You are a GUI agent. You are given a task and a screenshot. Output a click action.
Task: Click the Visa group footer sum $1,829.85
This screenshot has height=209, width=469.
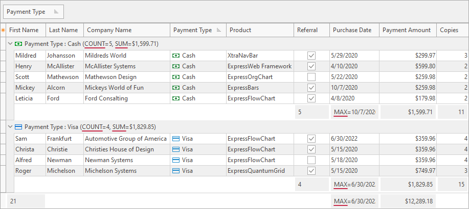pyautogui.click(x=408, y=185)
